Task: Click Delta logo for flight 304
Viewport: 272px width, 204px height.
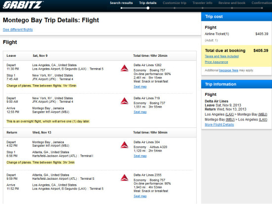Action: pyautogui.click(x=124, y=145)
